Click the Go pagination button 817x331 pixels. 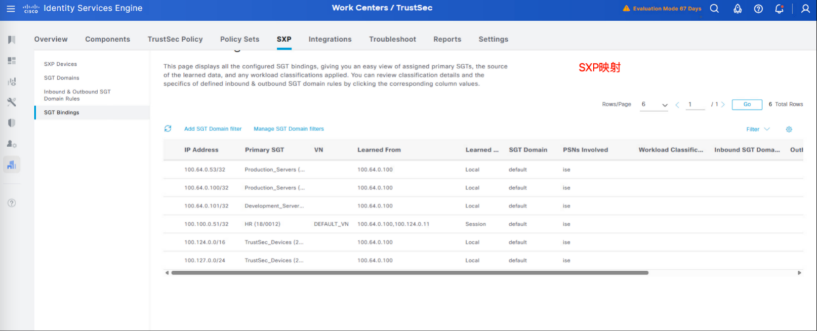pyautogui.click(x=747, y=104)
